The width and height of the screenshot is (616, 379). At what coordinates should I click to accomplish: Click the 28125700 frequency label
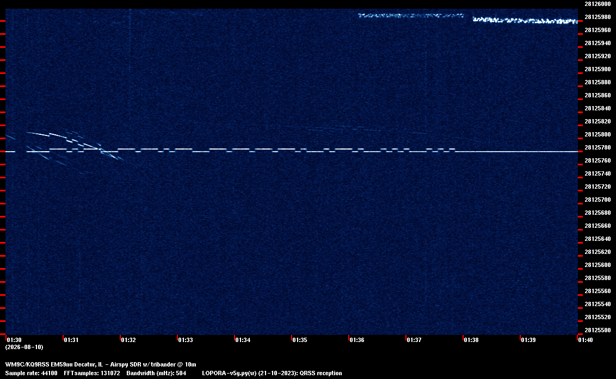(x=597, y=200)
